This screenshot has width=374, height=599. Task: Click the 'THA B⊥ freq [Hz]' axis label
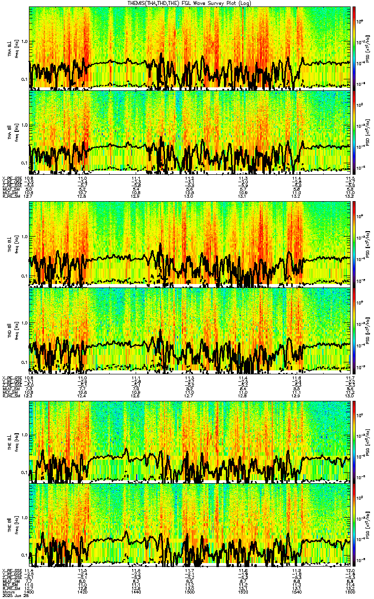click(13, 49)
